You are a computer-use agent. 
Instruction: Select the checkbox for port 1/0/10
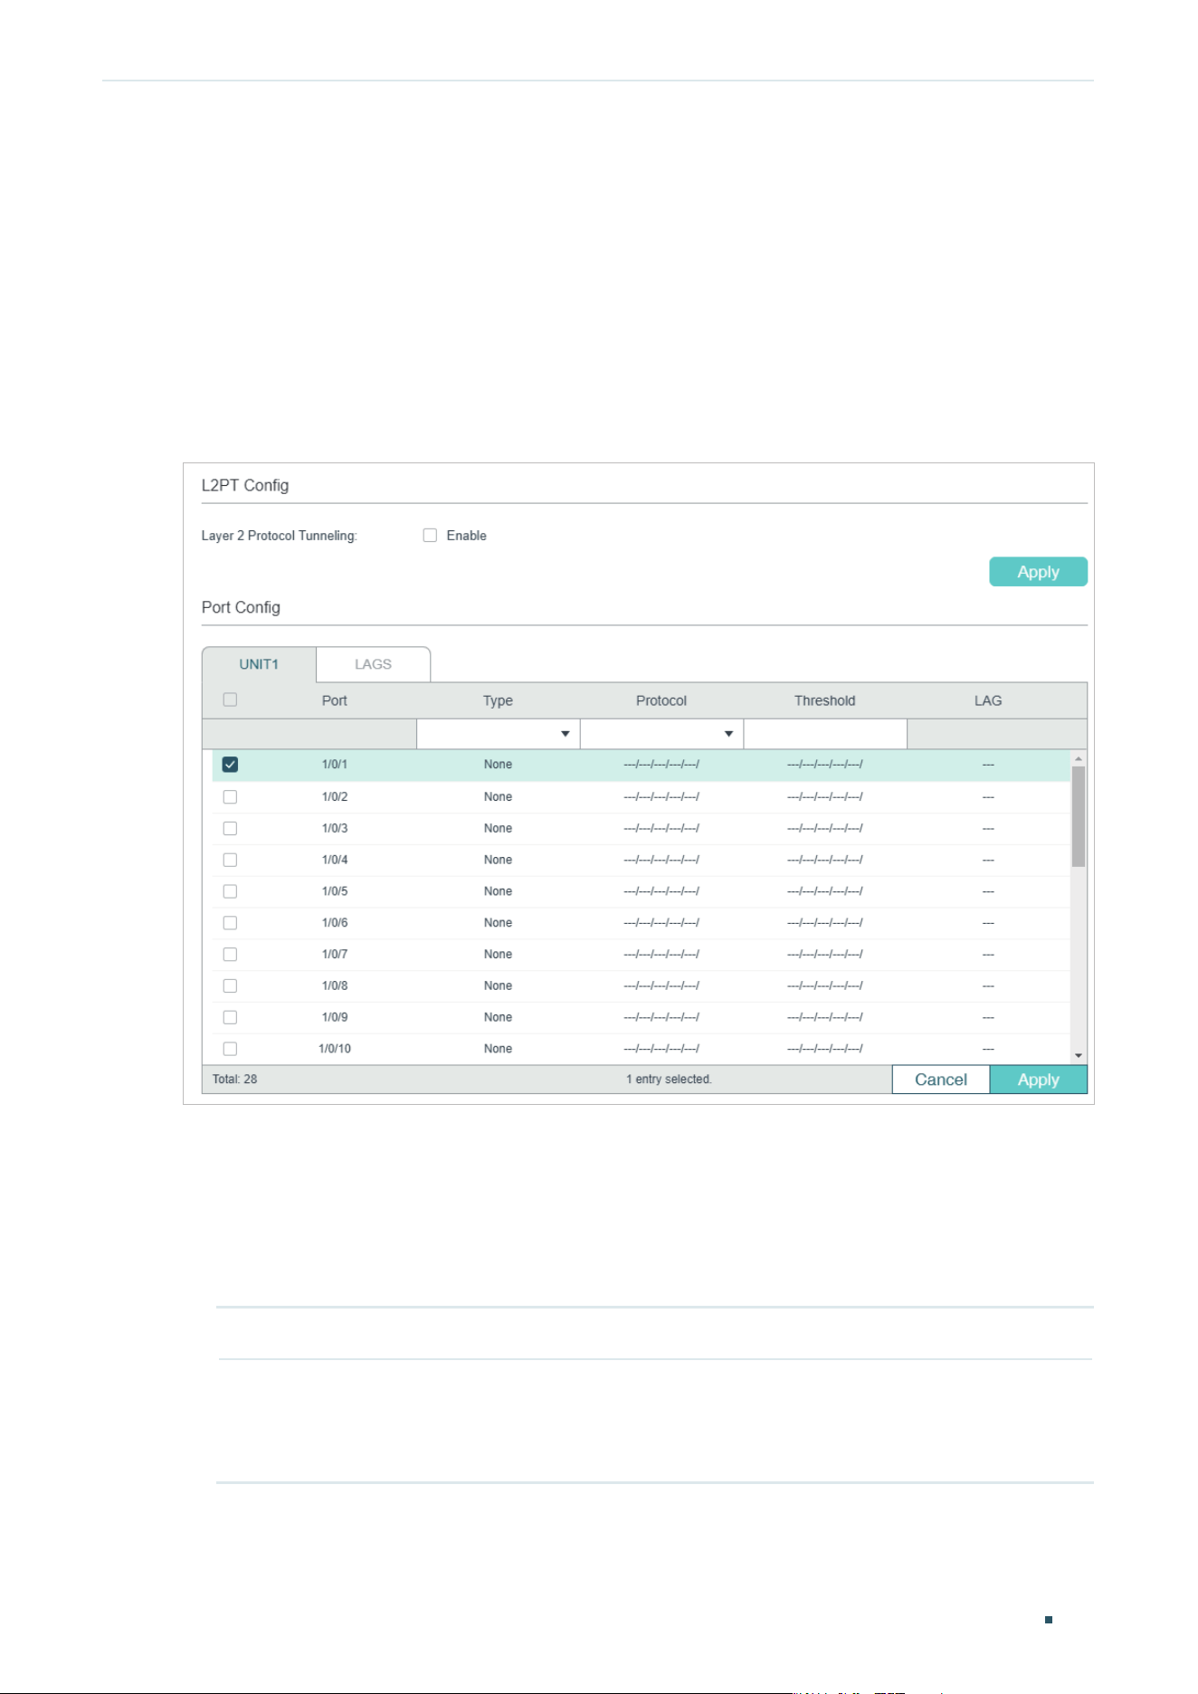[230, 1049]
